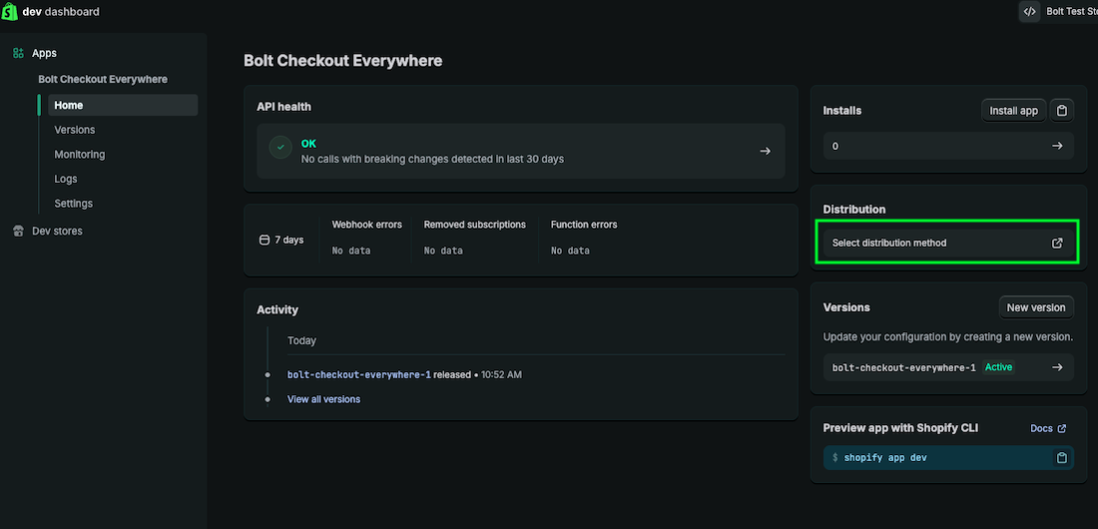Open Versions in the sidebar

point(75,130)
